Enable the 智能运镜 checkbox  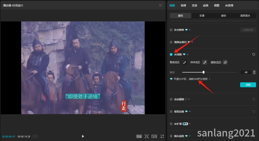click(171, 111)
